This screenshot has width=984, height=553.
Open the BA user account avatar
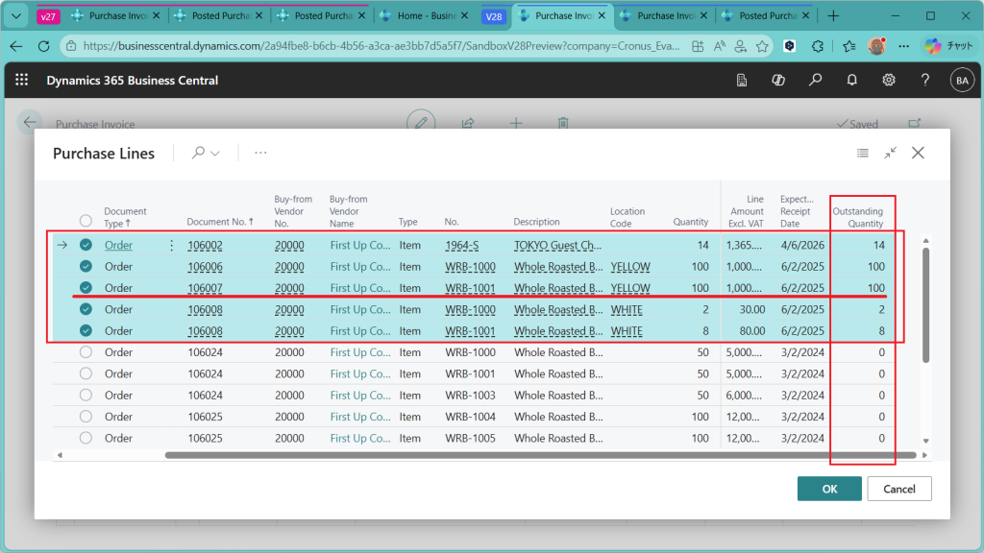961,81
